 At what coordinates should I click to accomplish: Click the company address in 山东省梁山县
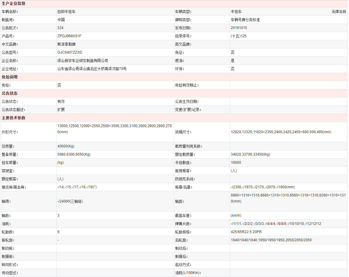tap(92, 69)
